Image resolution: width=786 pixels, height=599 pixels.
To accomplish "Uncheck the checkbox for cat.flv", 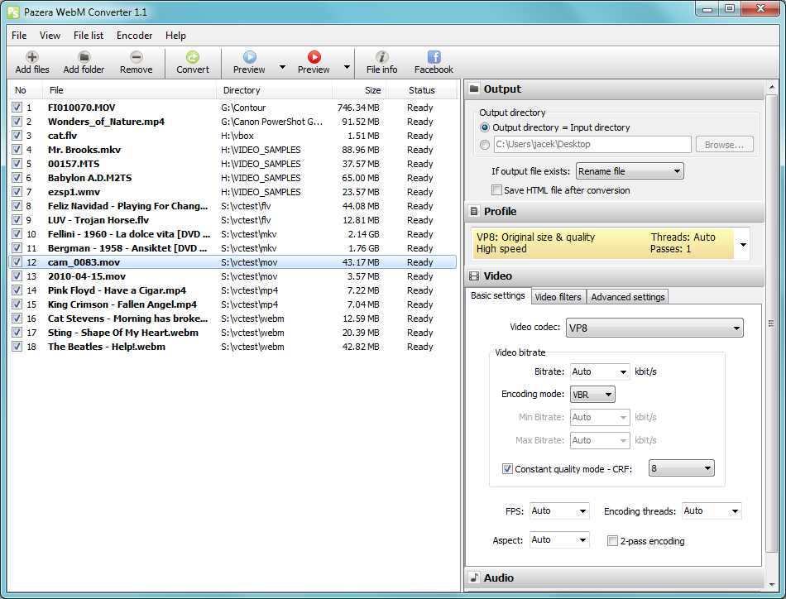I will point(17,136).
